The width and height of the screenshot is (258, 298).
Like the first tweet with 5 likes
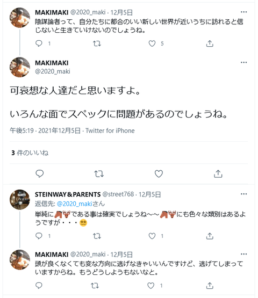[x=152, y=43]
